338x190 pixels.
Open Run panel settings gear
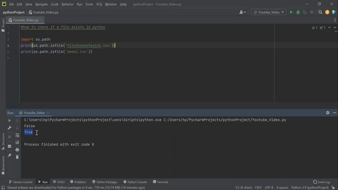327,112
